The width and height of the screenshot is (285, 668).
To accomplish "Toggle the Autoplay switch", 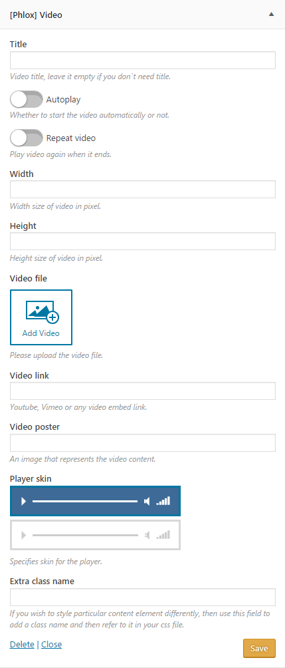I will point(27,100).
